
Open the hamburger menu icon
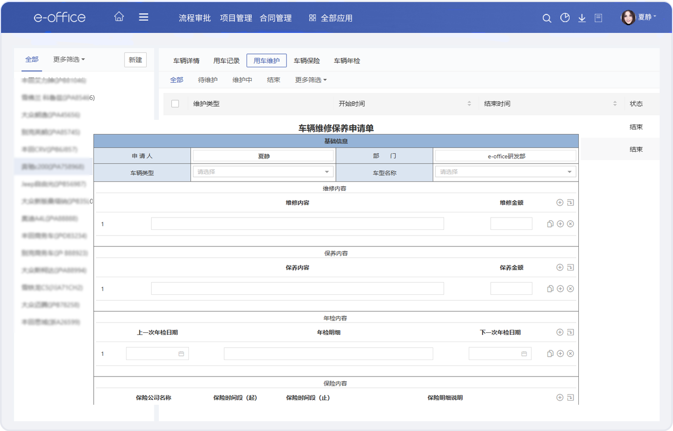coord(144,17)
